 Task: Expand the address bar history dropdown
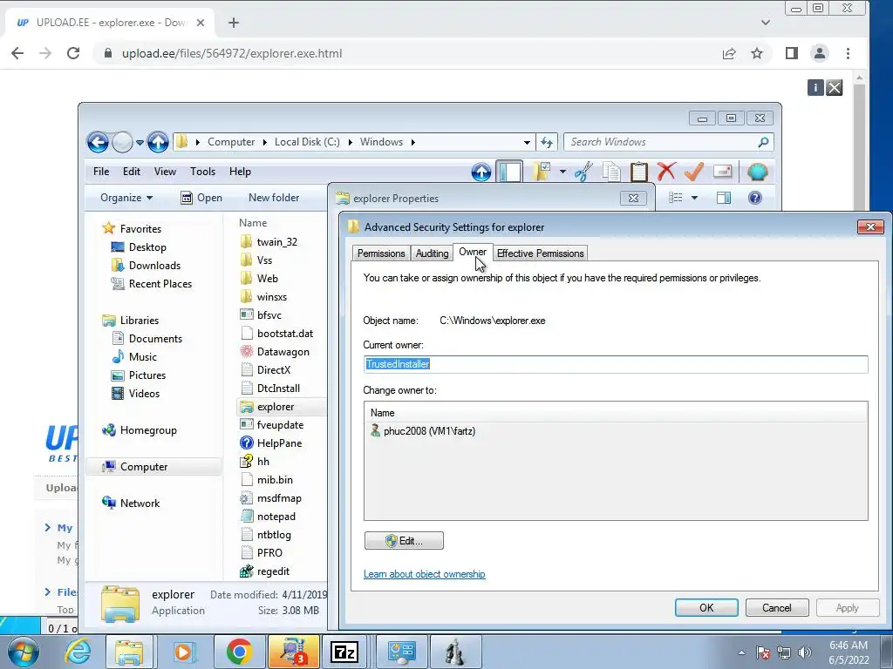[527, 142]
